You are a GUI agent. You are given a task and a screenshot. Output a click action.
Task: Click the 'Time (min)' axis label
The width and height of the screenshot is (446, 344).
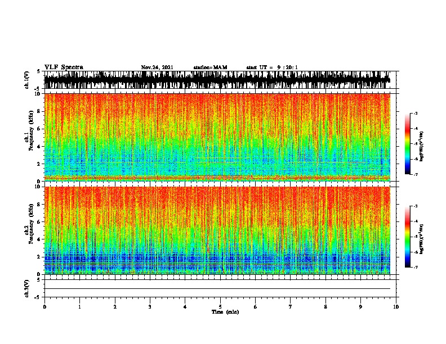pos(225,312)
